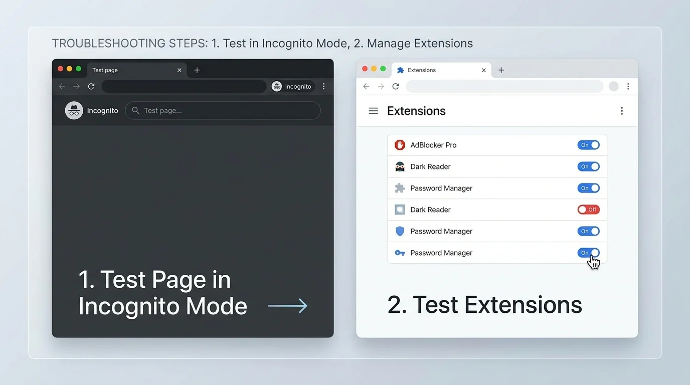Reload the page in the Extensions window
The width and height of the screenshot is (690, 385).
click(x=396, y=86)
